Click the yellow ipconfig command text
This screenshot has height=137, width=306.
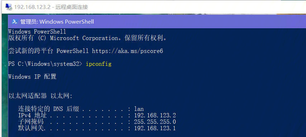coord(99,64)
